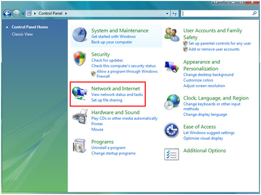The height and width of the screenshot is (195, 261).
Task: Click Change desktop background
Action: 209,75
